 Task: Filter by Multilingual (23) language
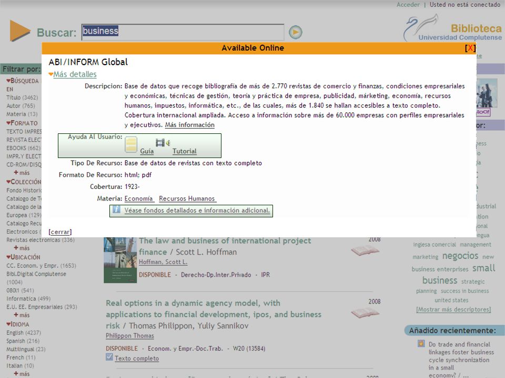pyautogui.click(x=26, y=349)
